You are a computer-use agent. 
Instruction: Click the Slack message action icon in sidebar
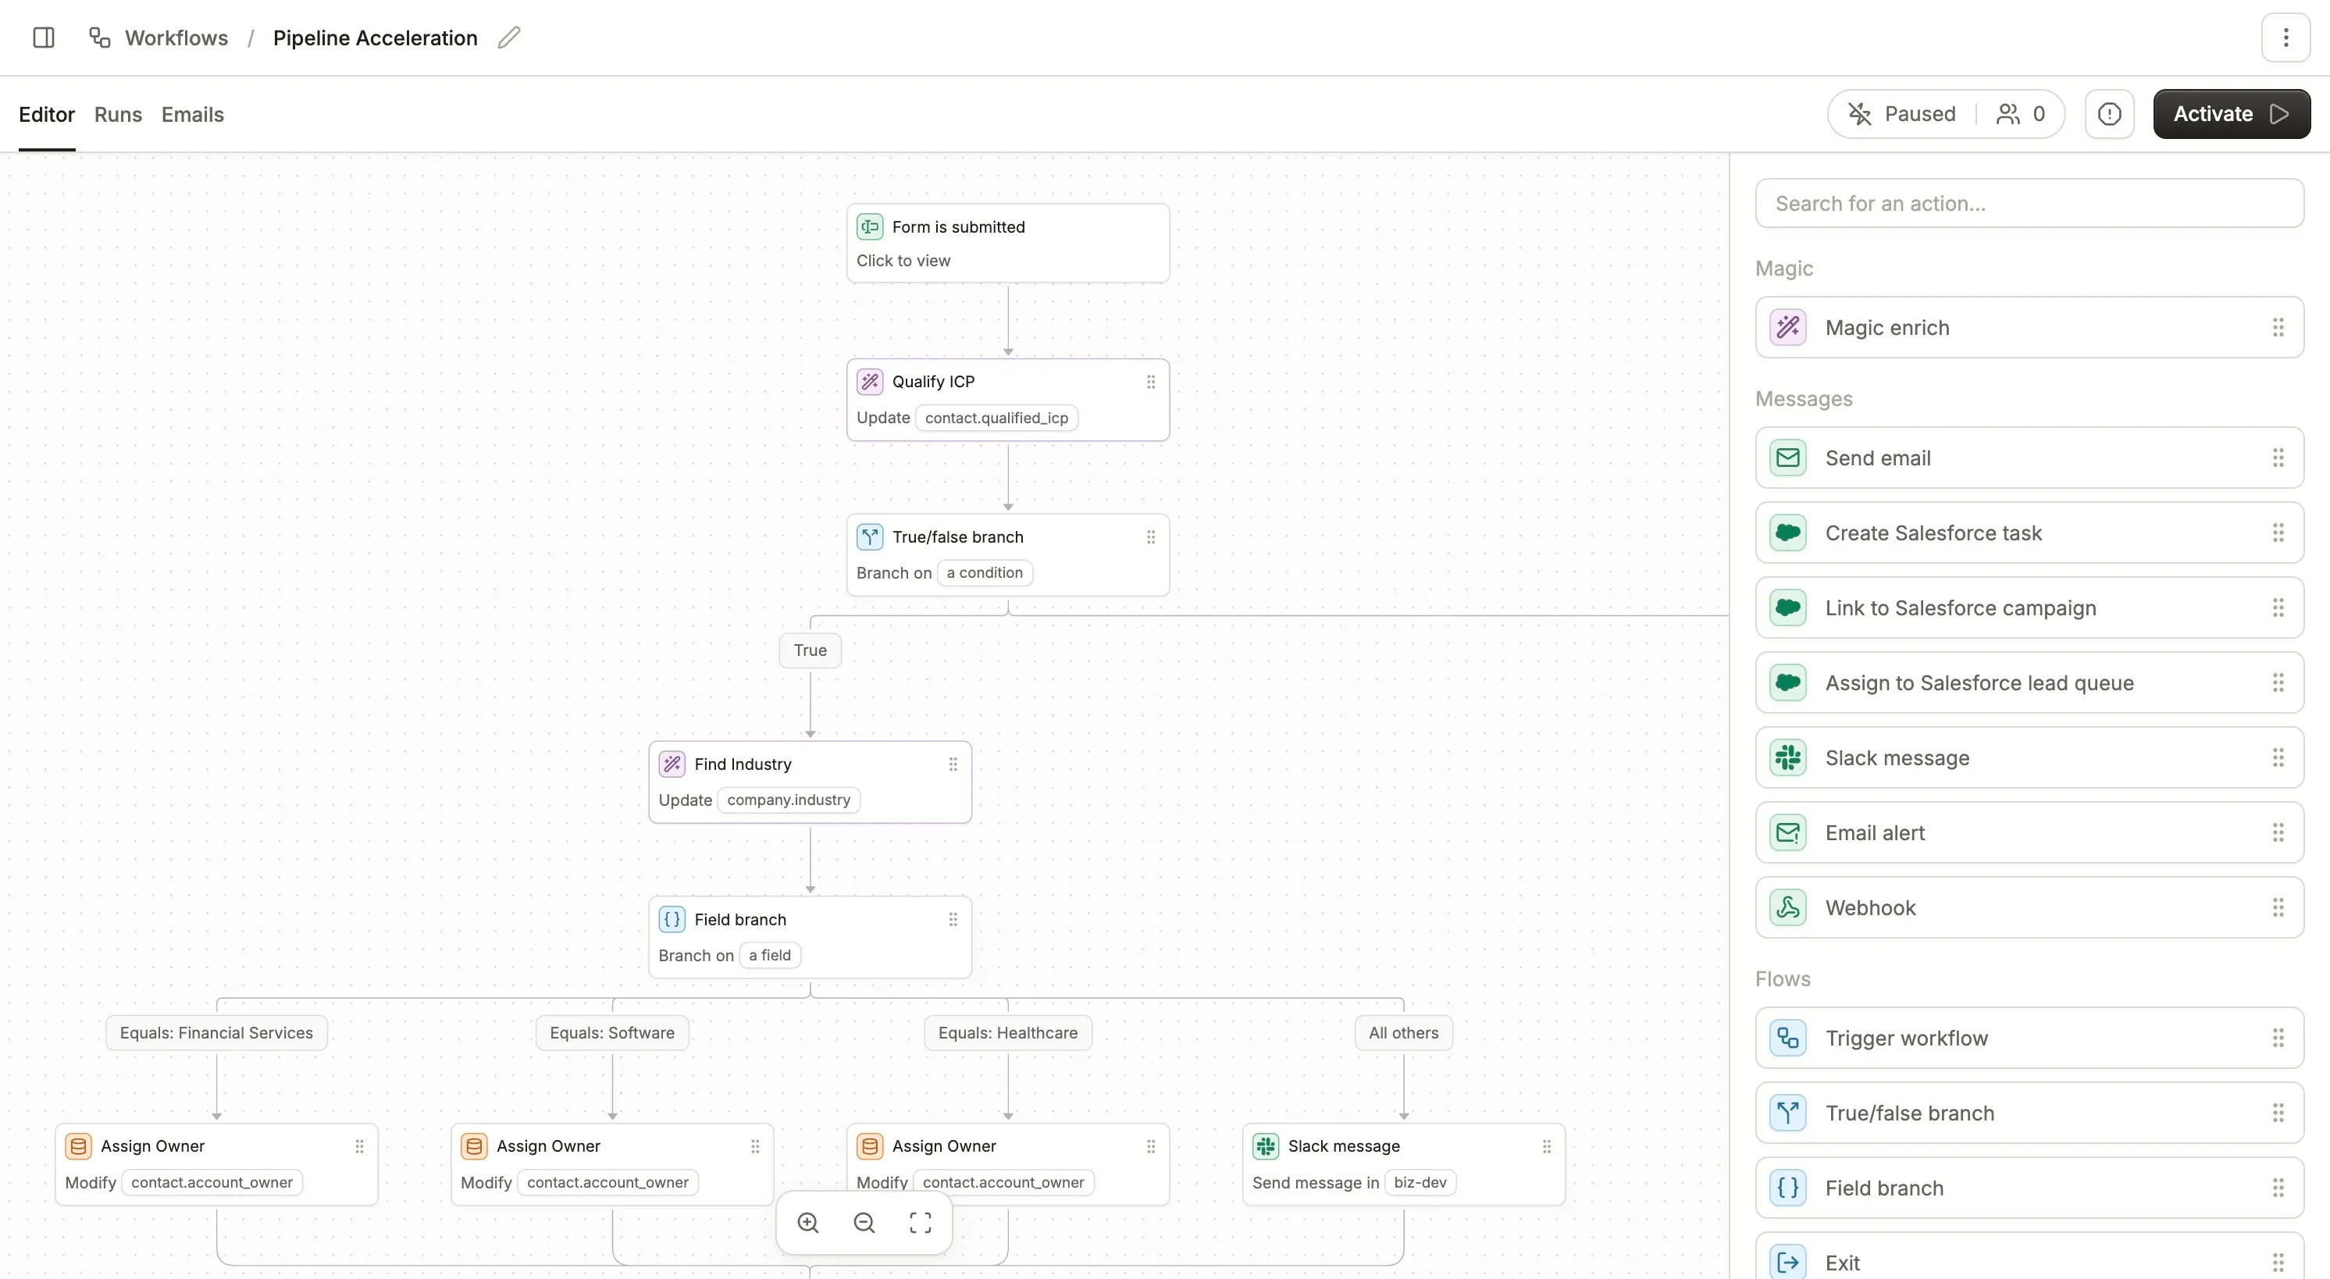pos(1788,758)
